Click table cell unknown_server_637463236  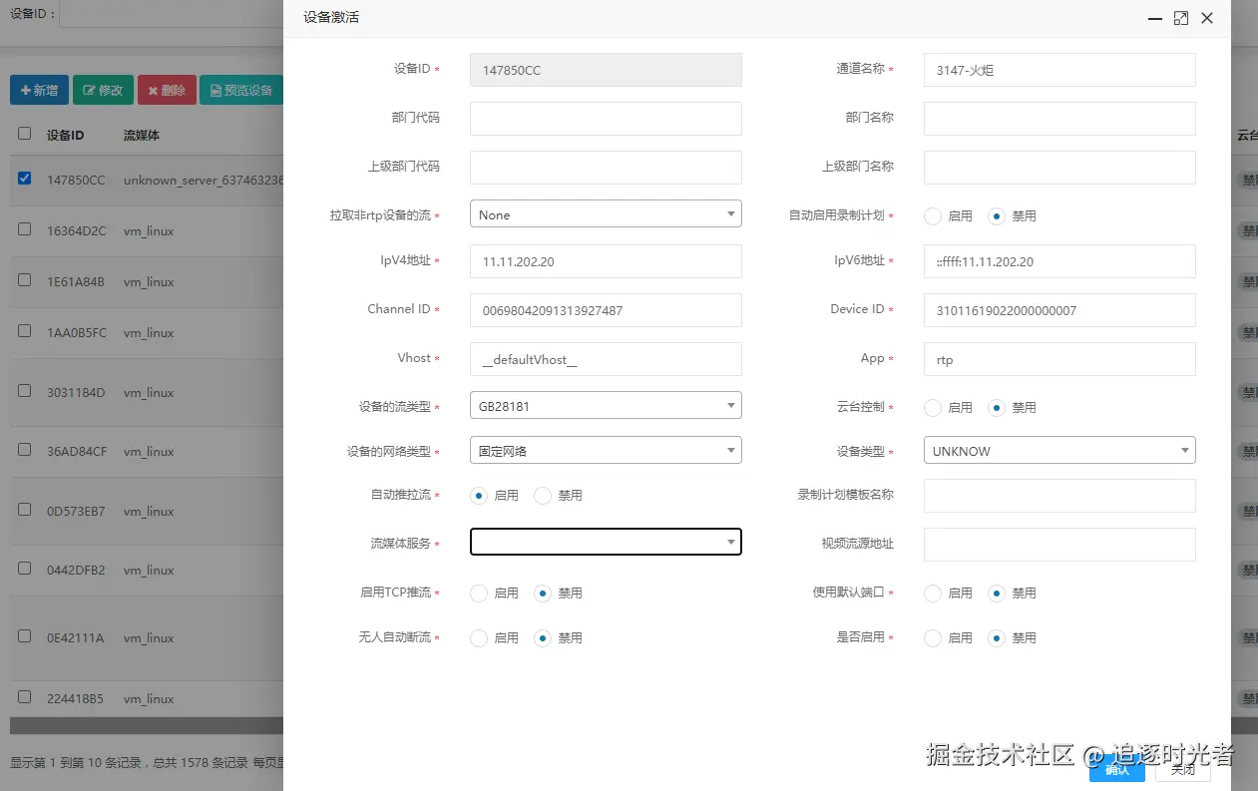pos(204,181)
